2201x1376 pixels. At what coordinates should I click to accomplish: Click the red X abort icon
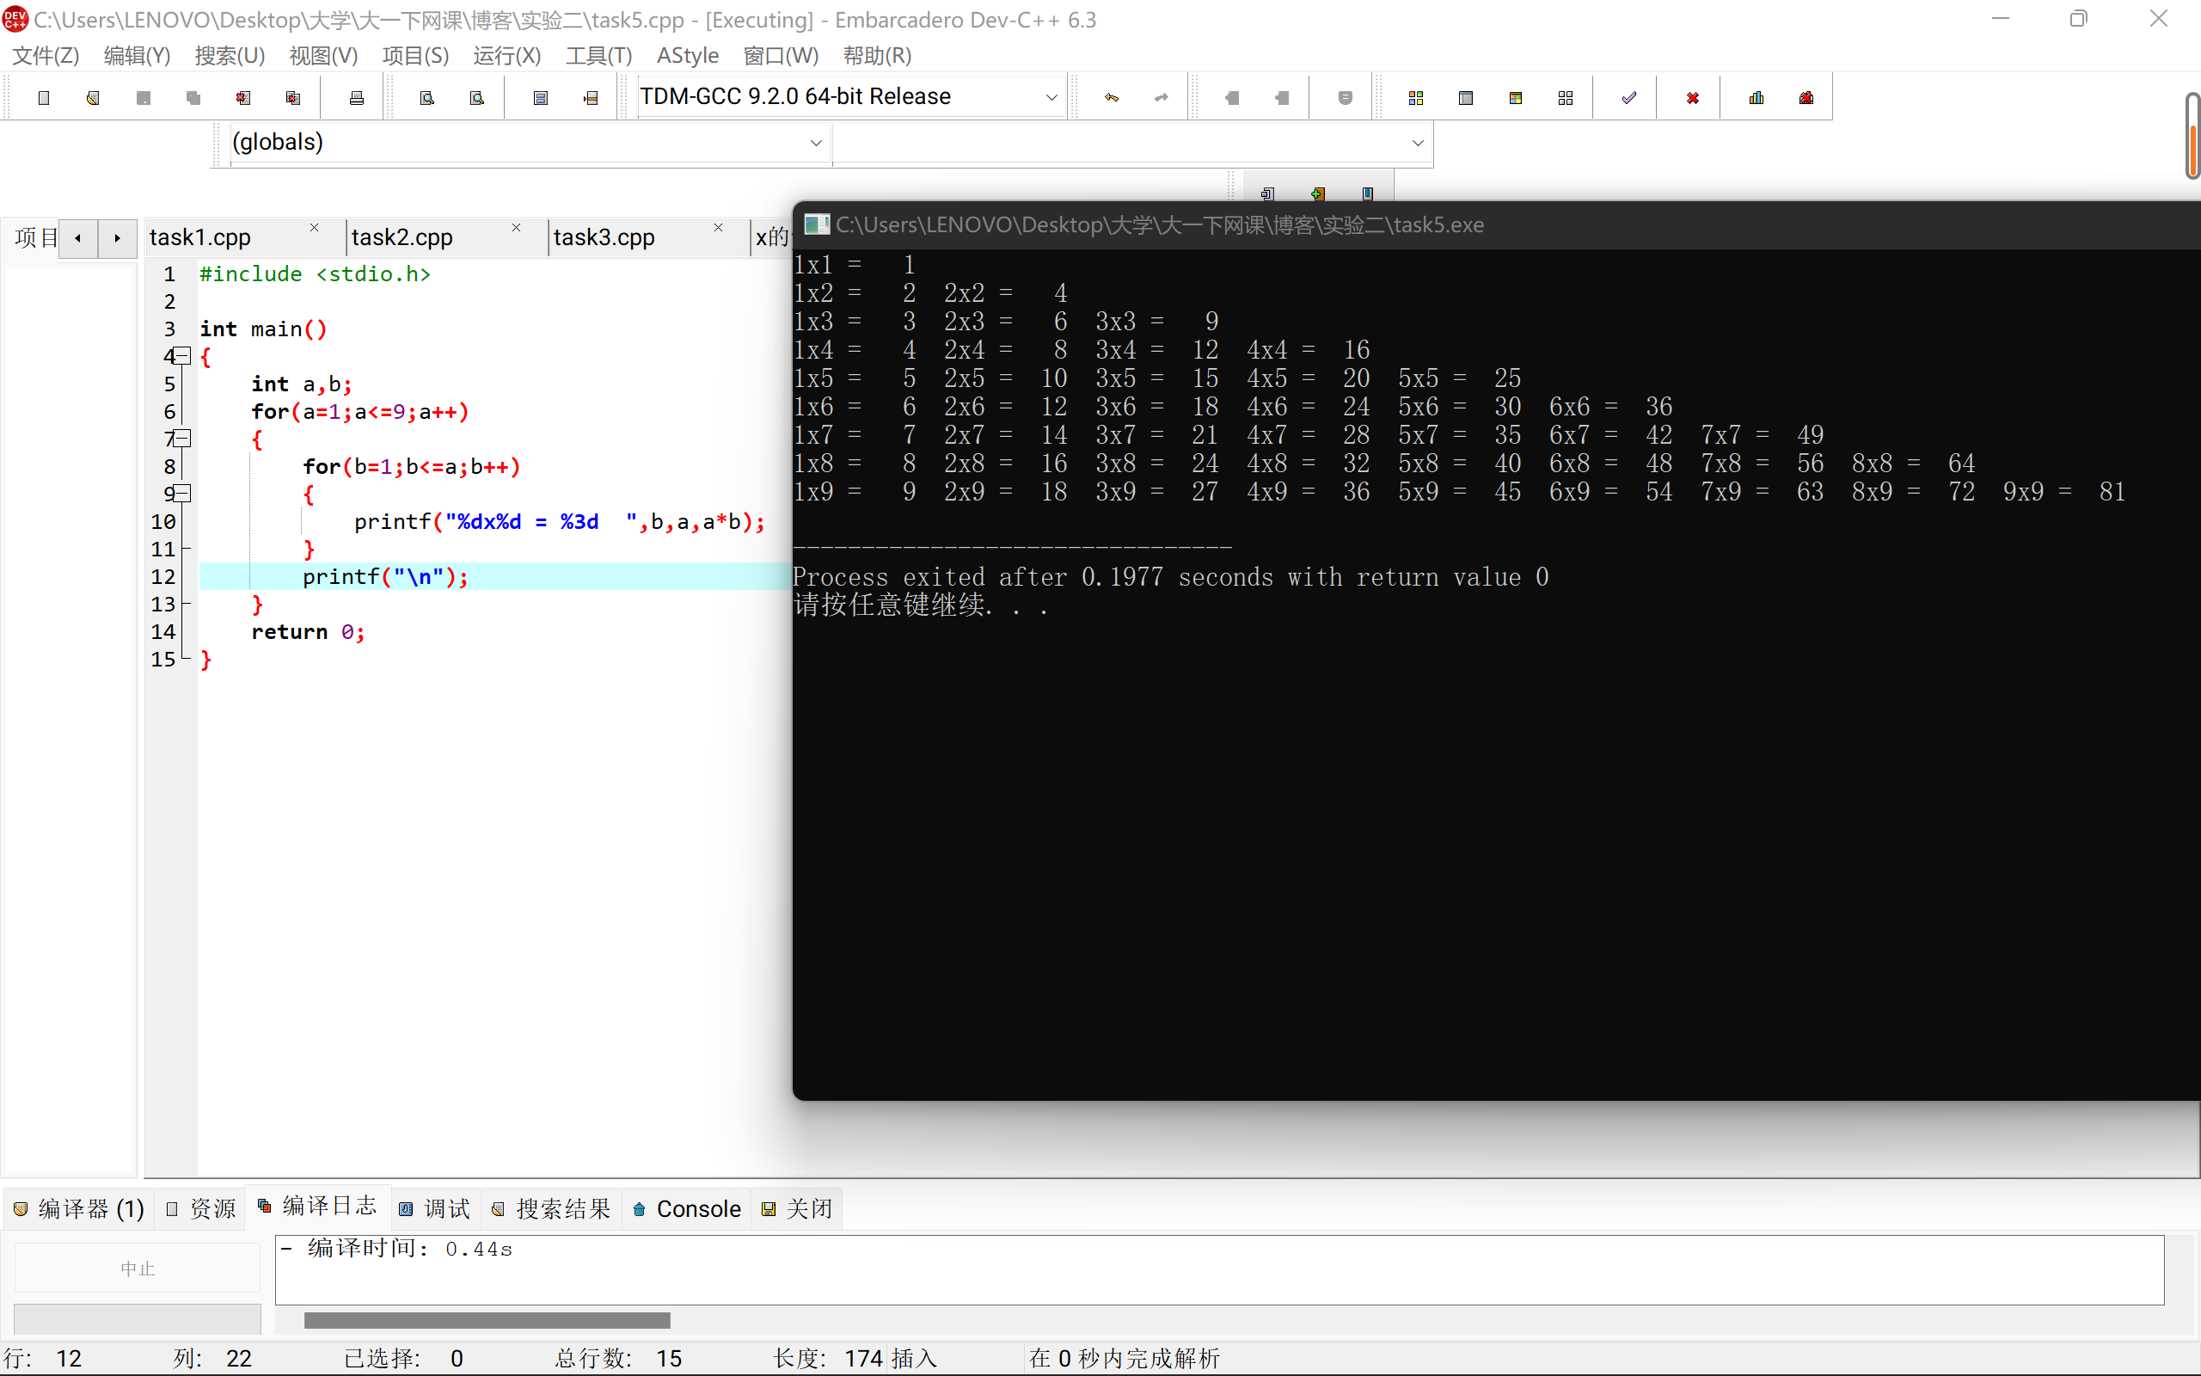click(1692, 97)
